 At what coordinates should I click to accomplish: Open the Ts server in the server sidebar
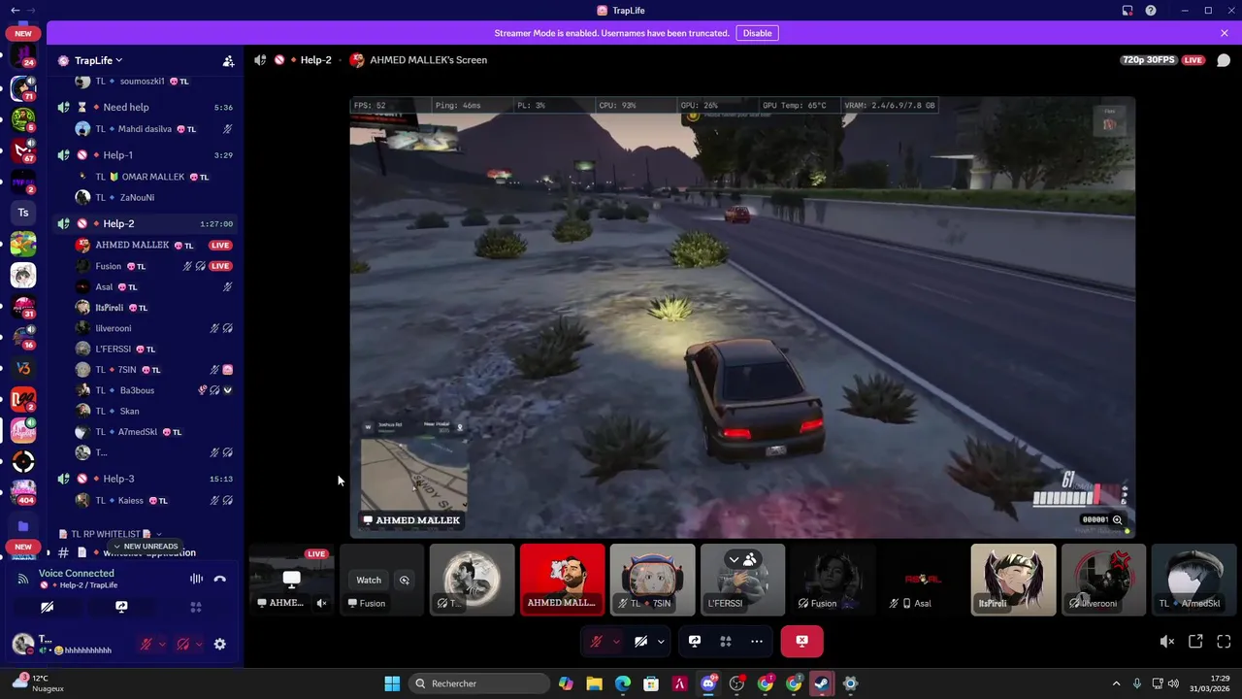coord(23,213)
